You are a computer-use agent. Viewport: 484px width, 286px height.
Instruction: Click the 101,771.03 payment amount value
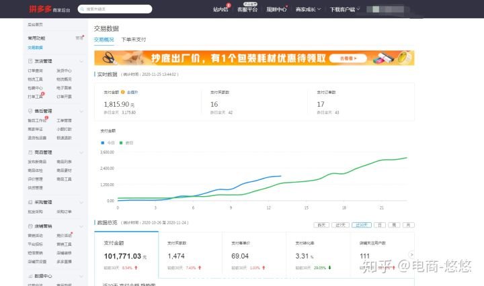(122, 256)
